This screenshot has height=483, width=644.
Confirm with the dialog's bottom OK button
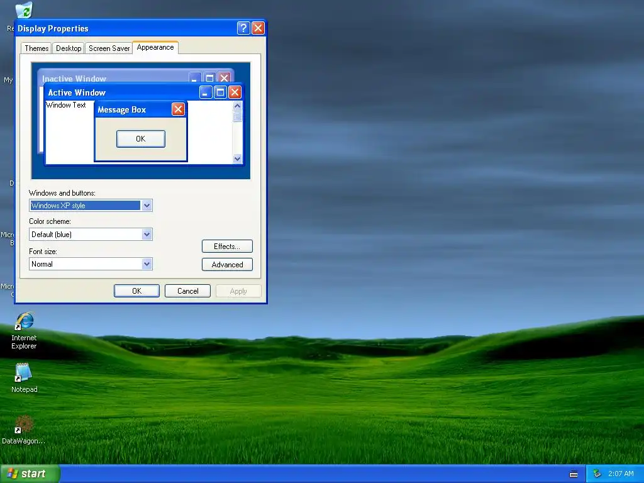pos(136,291)
